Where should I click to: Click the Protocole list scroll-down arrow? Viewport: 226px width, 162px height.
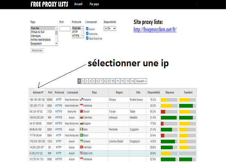(x=82, y=35)
